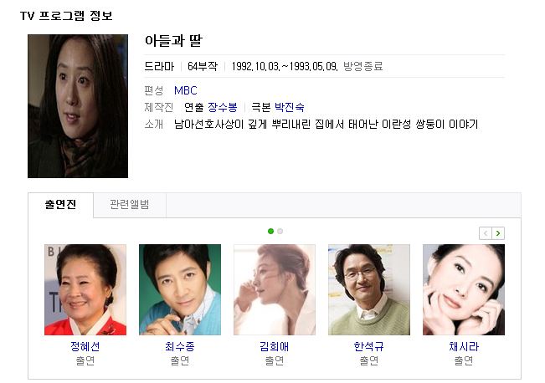Screen dimensions: 545x383
Task: Open the 채시라 name link
Action: [464, 346]
